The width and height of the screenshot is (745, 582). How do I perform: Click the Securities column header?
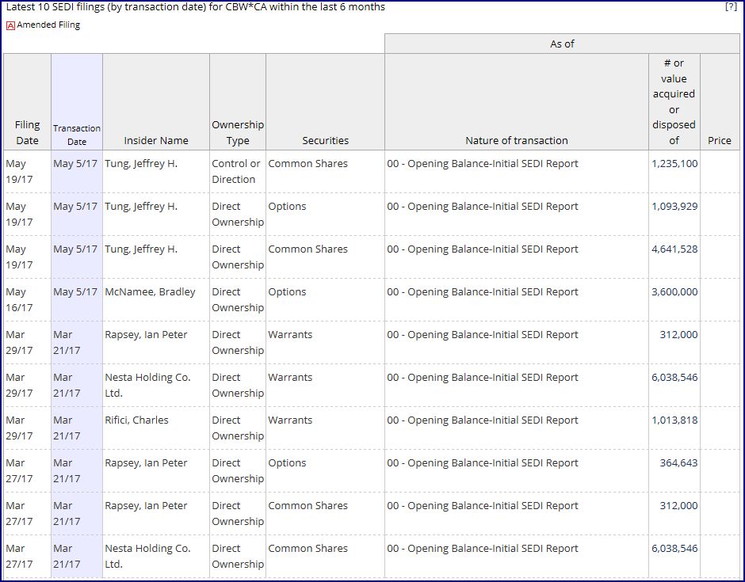click(x=326, y=140)
